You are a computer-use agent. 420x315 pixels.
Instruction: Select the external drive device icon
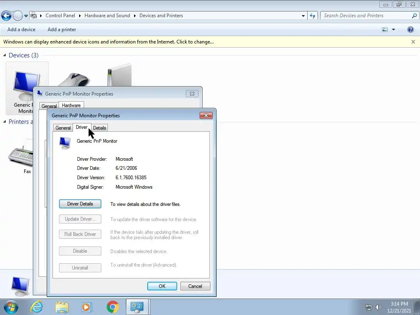[x=119, y=75]
